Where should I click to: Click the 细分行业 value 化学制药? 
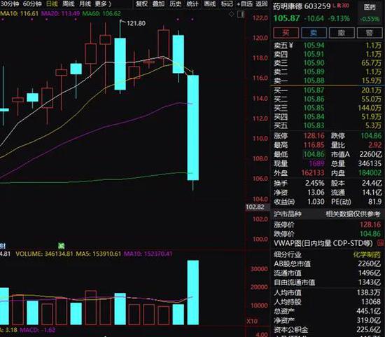click(x=367, y=254)
